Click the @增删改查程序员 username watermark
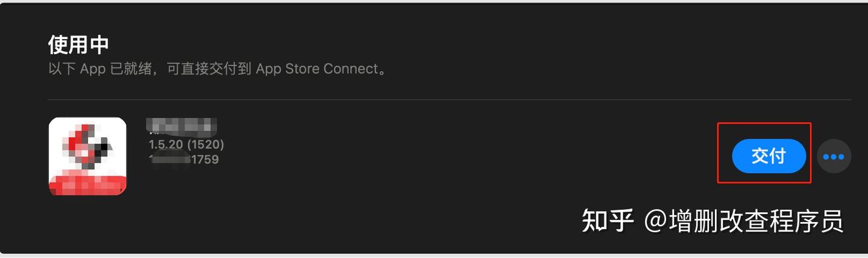This screenshot has width=868, height=258. (744, 221)
